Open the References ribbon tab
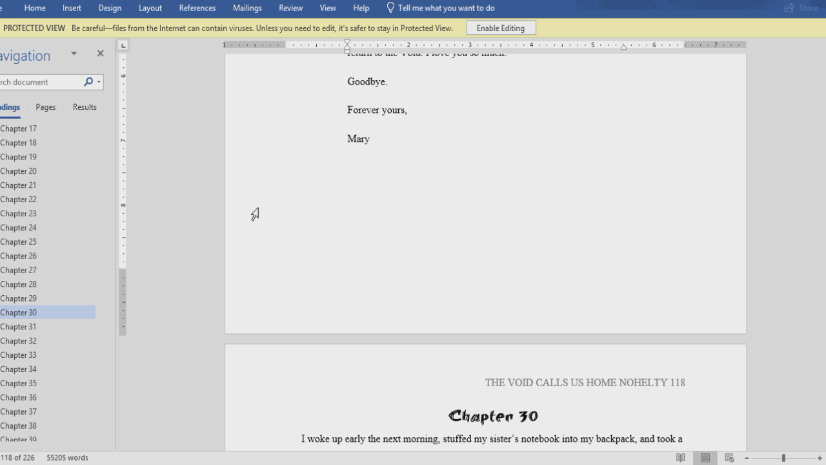The width and height of the screenshot is (826, 465). (x=197, y=8)
